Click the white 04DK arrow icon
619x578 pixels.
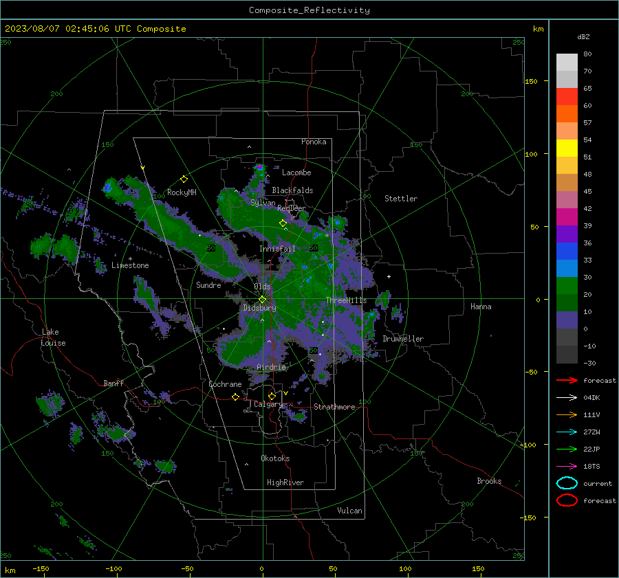coord(567,398)
